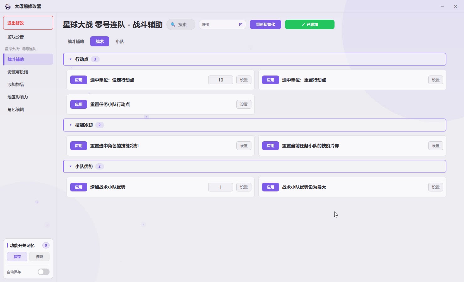Click the 功能开关记忆 counter badge 0
This screenshot has width=464, height=282.
coord(46,245)
